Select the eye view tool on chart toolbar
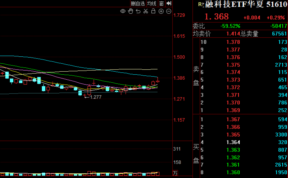Screen dimensions: 288x178 coord(123,11)
